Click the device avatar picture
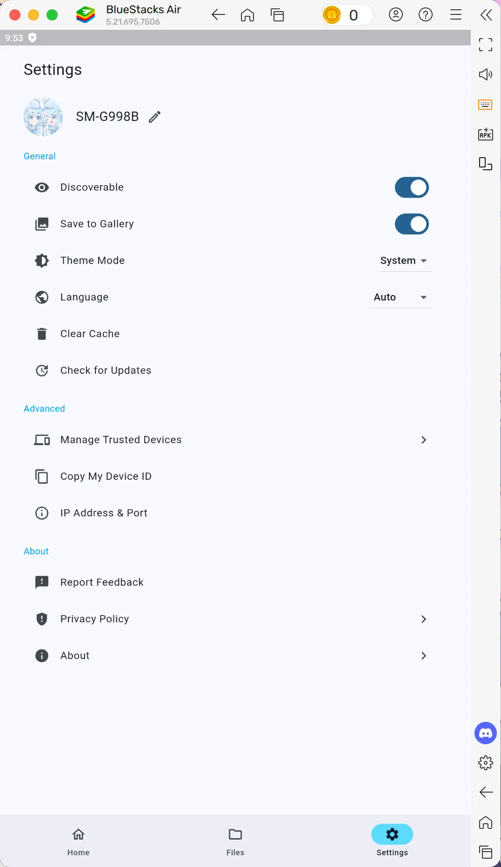Image resolution: width=501 pixels, height=867 pixels. [43, 117]
